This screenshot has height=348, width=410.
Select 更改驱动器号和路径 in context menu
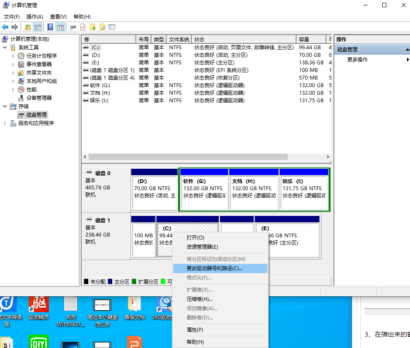click(214, 268)
